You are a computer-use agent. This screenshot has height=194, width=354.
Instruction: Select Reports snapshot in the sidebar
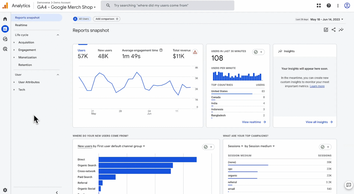(x=37, y=18)
